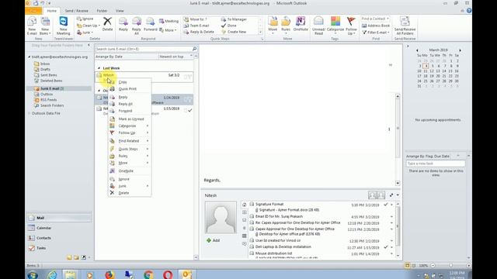Click in Search Junk E-mail box
497x279 pixels.
point(144,49)
